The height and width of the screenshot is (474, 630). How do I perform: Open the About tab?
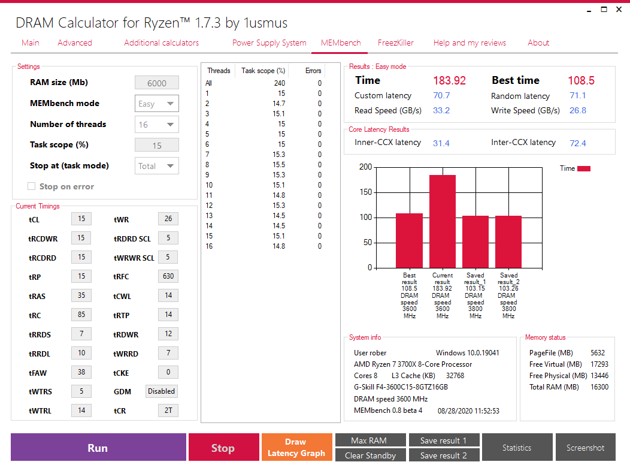(x=538, y=43)
